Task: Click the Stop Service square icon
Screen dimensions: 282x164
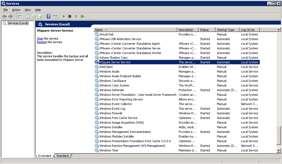Action: pyautogui.click(x=70, y=16)
